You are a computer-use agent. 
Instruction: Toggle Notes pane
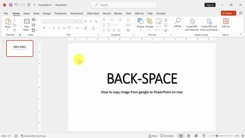(x=153, y=136)
